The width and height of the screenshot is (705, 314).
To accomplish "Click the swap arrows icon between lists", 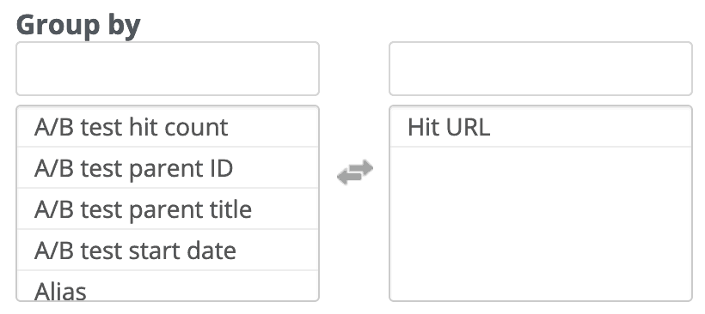I will click(x=355, y=172).
